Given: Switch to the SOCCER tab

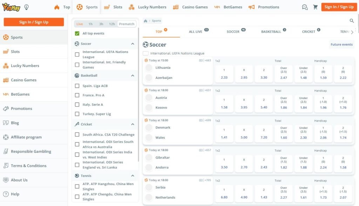Looking at the screenshot, I should (236, 32).
